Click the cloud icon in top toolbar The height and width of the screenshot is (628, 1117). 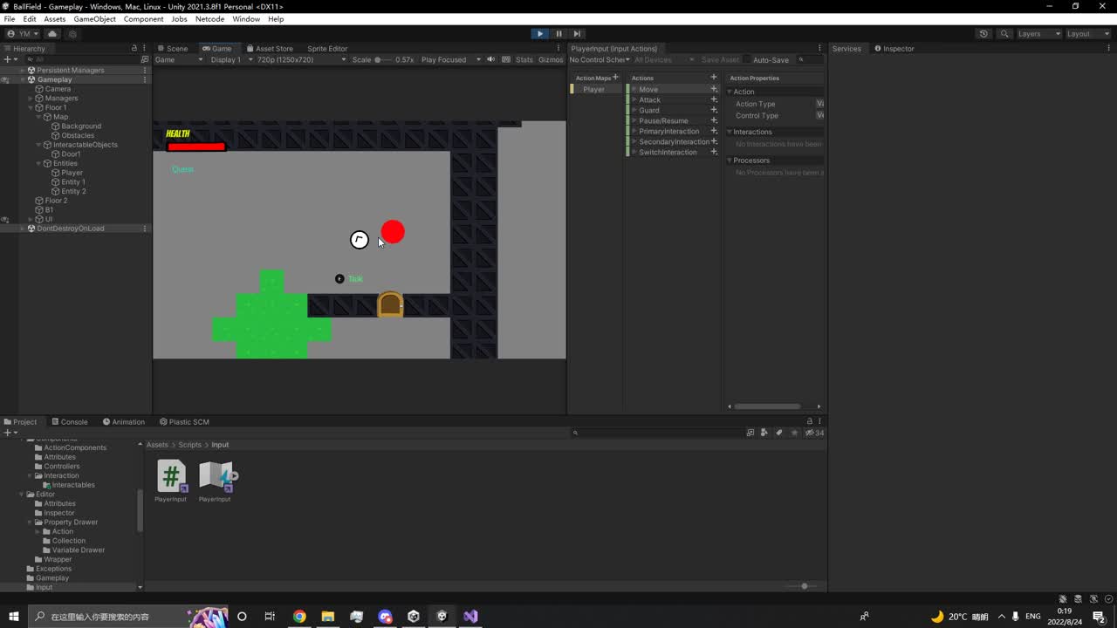click(x=51, y=33)
